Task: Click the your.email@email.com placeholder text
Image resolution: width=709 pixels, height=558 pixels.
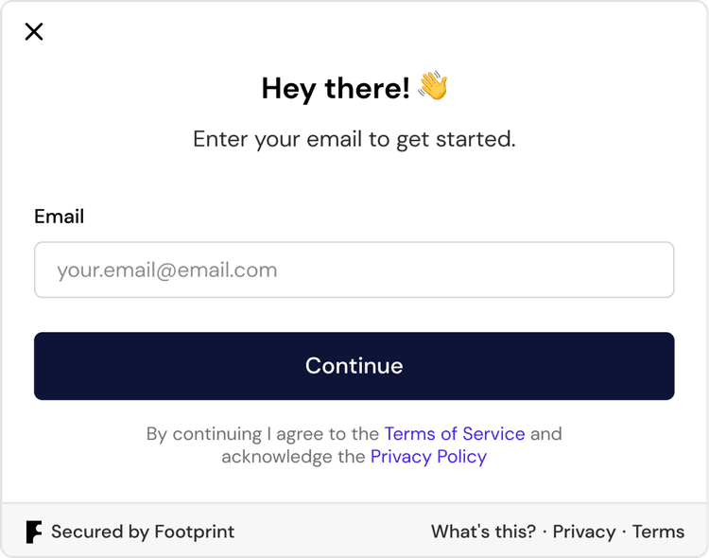Action: pos(166,270)
